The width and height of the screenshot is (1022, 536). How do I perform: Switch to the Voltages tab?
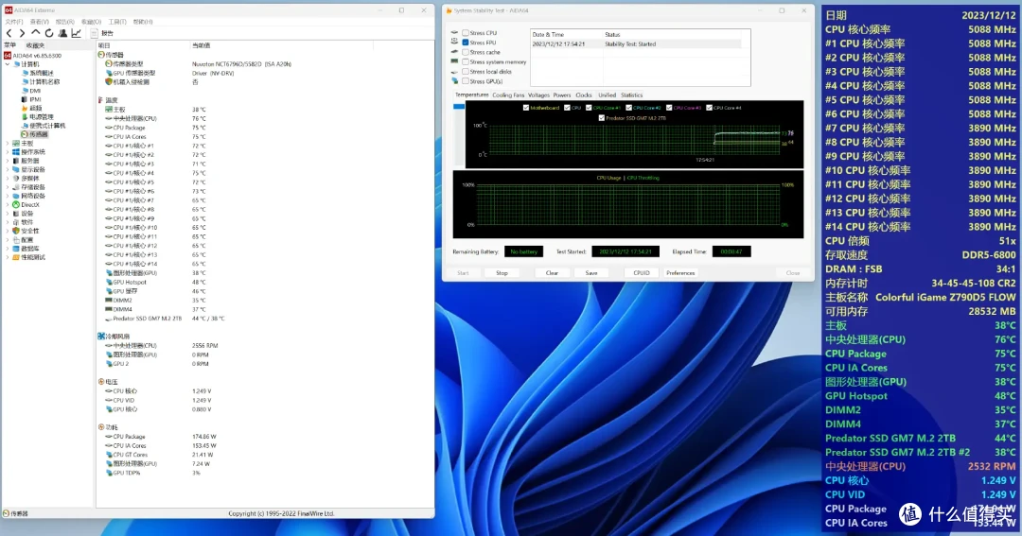click(538, 95)
